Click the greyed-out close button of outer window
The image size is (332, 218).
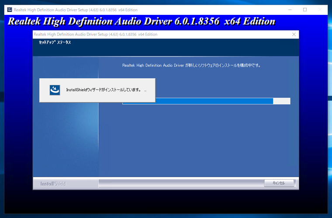pos(320,10)
